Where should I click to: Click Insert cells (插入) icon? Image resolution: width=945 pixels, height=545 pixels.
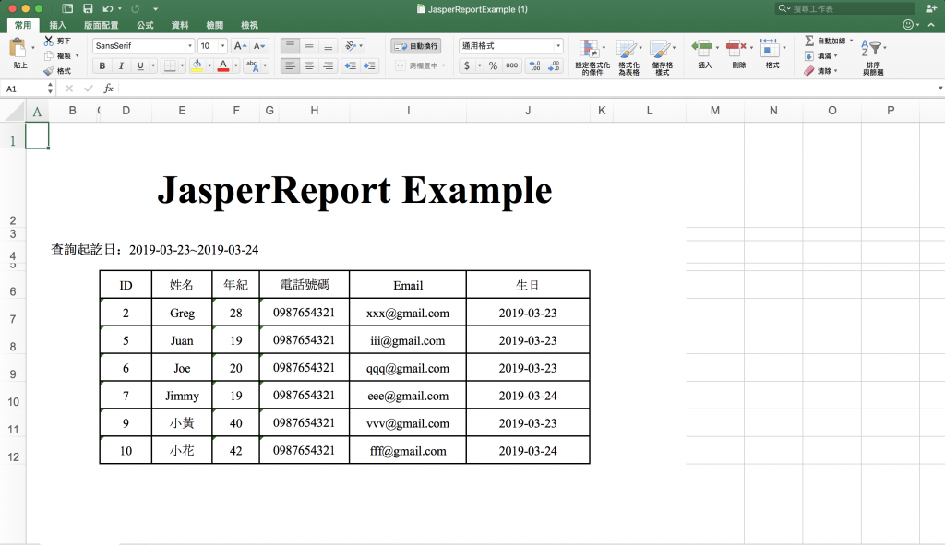click(702, 48)
